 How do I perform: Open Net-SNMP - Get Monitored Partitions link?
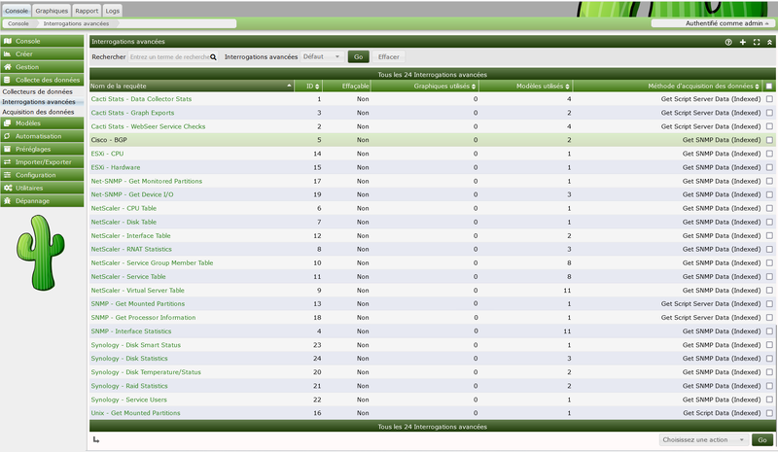(147, 181)
